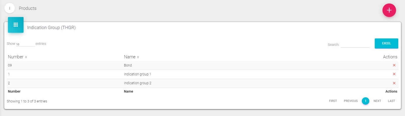Delete the Bond row

(x=394, y=65)
